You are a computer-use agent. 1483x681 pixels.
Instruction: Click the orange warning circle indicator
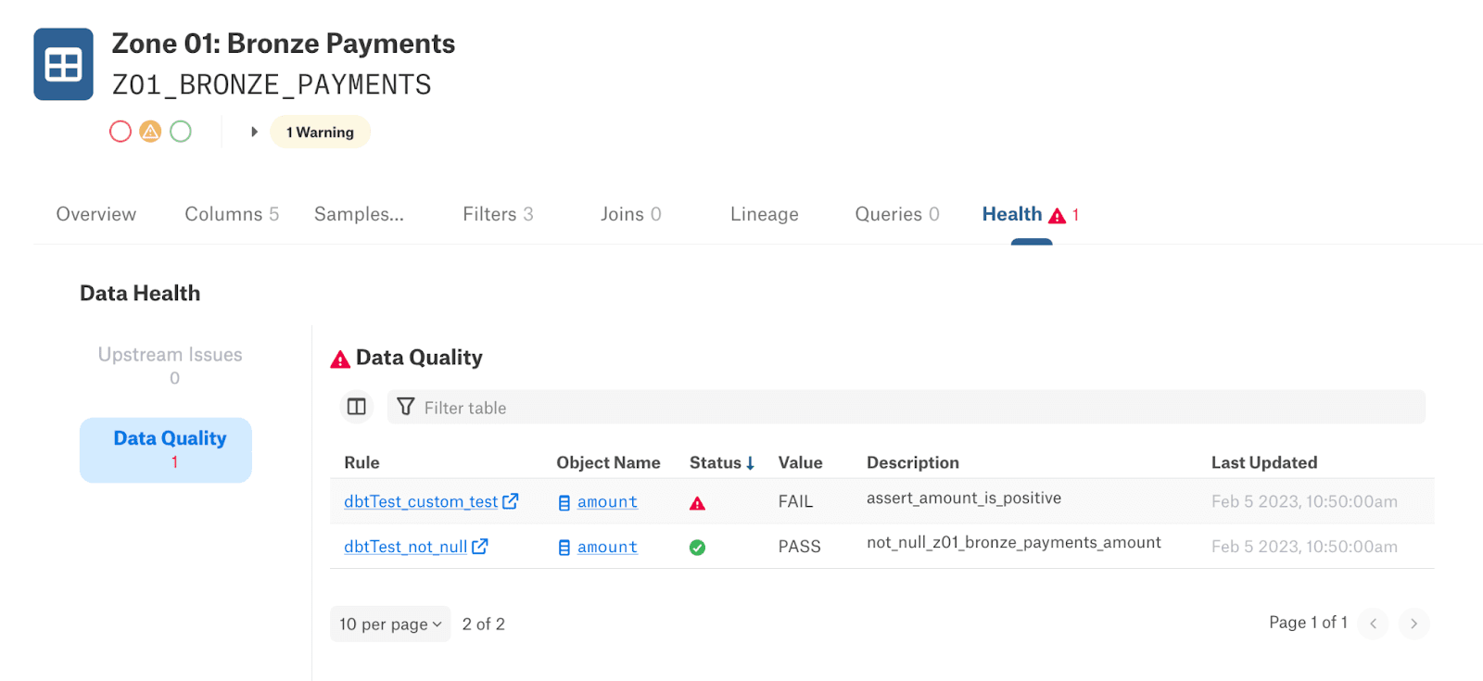(150, 132)
